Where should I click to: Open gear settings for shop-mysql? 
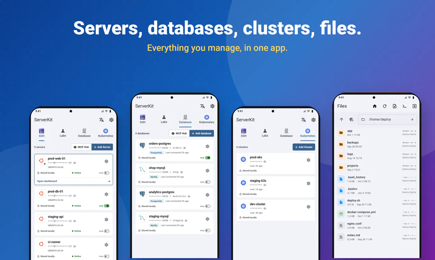(208, 170)
